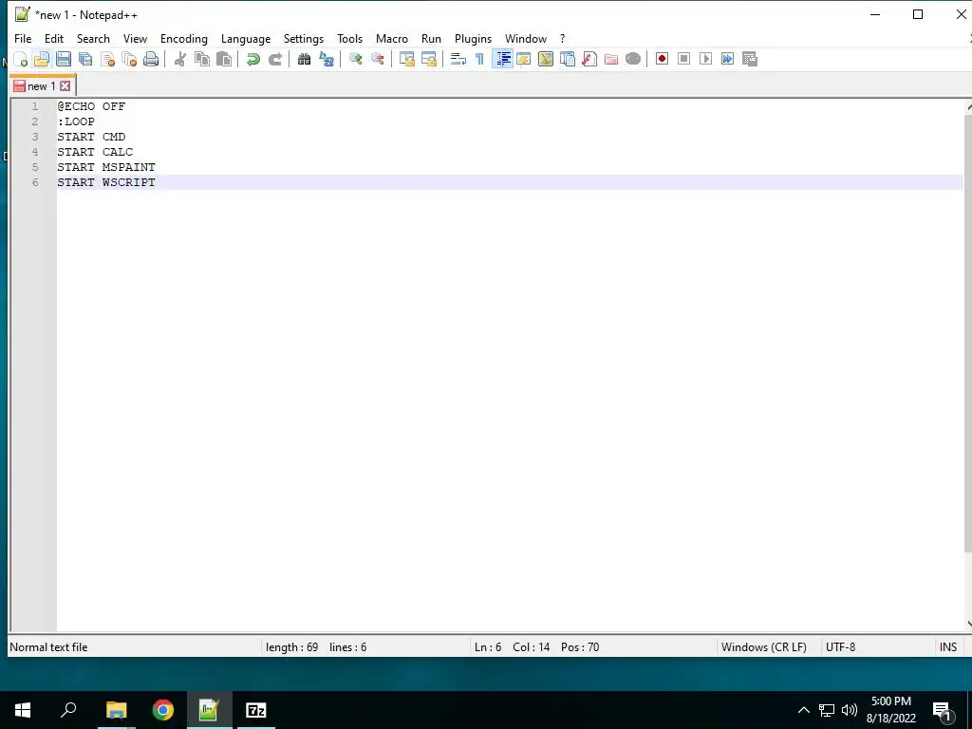
Task: Toggle the INS insert mode indicator
Action: coord(948,647)
